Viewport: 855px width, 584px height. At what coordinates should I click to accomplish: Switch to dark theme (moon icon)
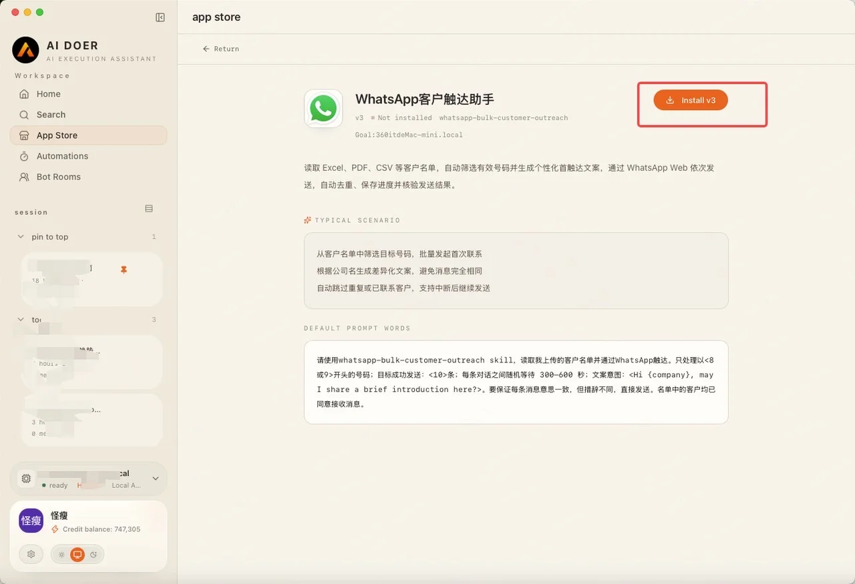pyautogui.click(x=94, y=555)
